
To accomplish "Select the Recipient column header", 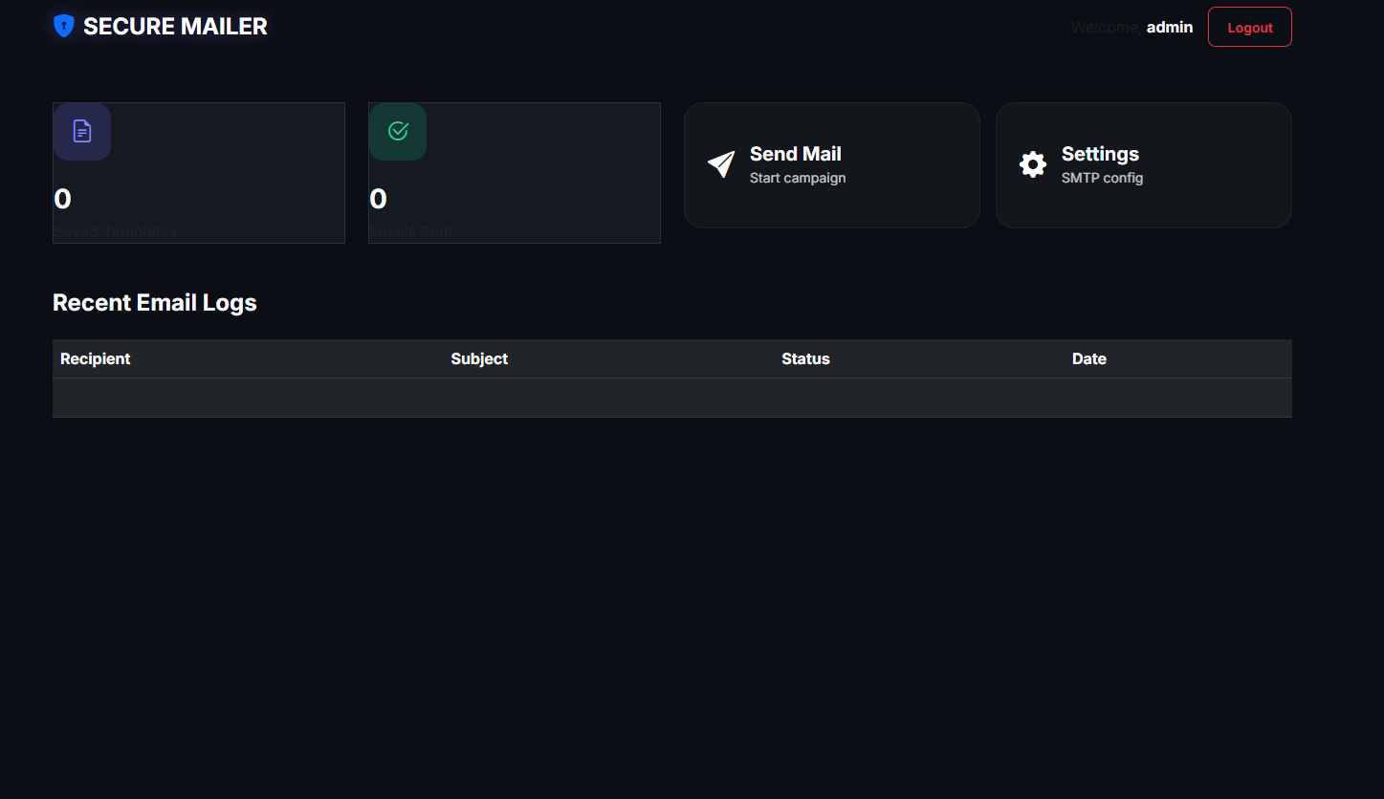I will coord(95,358).
